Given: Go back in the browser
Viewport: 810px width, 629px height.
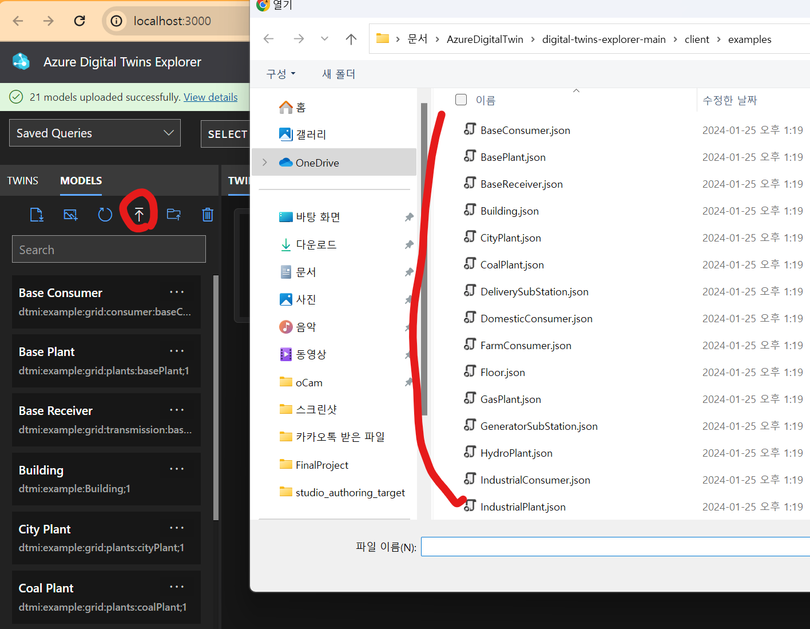Looking at the screenshot, I should click(18, 21).
